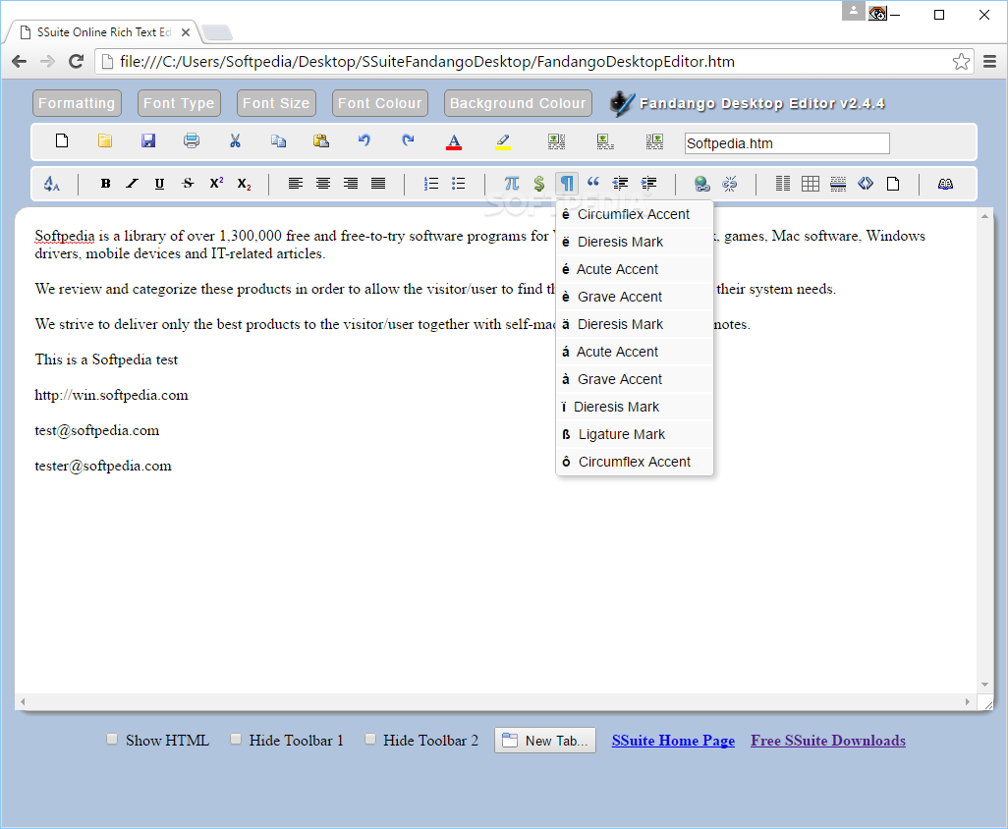Insert ß Ligature Mark character
1008x829 pixels.
(635, 434)
